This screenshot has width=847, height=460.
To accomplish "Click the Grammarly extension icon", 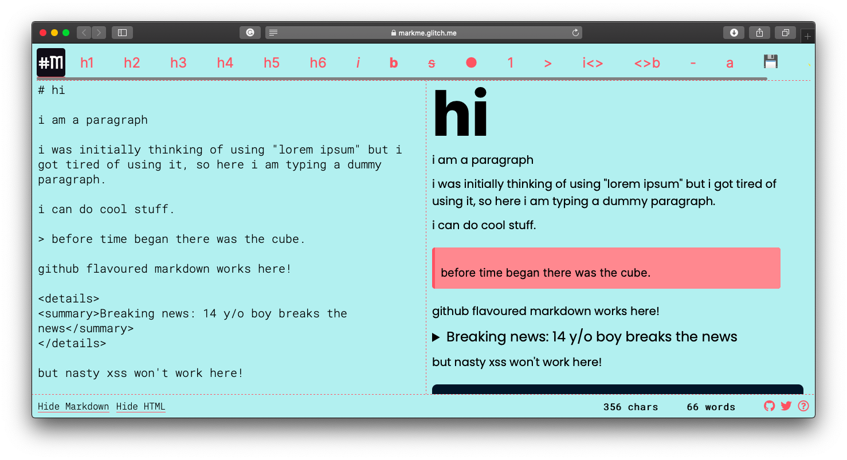I will (250, 33).
